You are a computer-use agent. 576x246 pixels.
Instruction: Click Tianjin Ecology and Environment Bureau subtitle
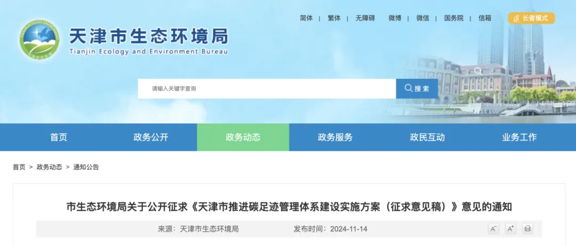click(x=148, y=51)
